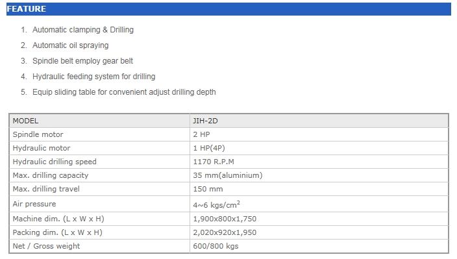Click the Hydraulic drilling speed label
This screenshot has height=259, width=457.
[x=55, y=162]
